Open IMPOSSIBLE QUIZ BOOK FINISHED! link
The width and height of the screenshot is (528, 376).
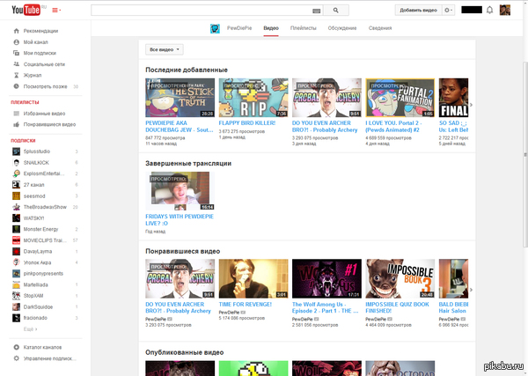pos(397,307)
